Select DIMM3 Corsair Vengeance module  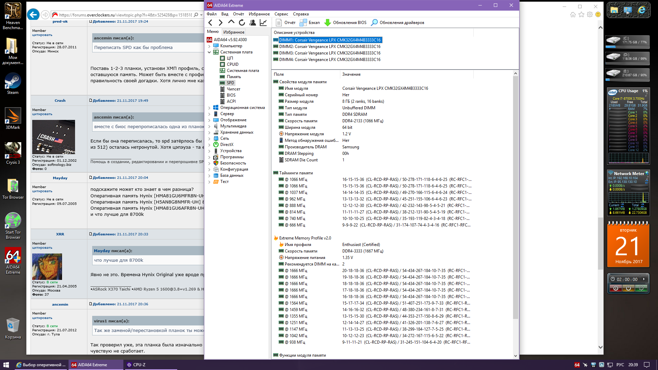(329, 53)
